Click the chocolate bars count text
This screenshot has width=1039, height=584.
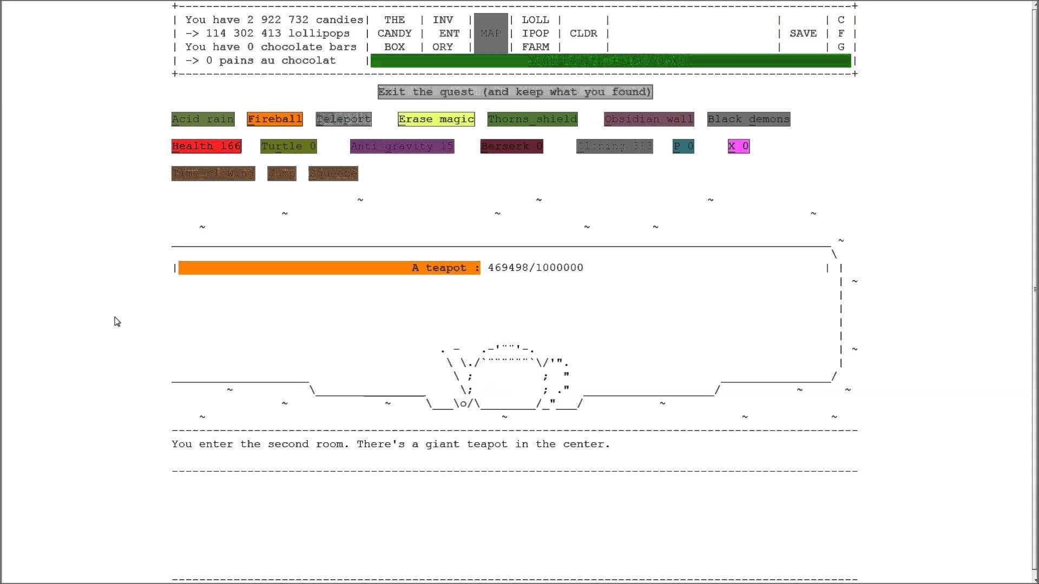pyautogui.click(x=271, y=47)
